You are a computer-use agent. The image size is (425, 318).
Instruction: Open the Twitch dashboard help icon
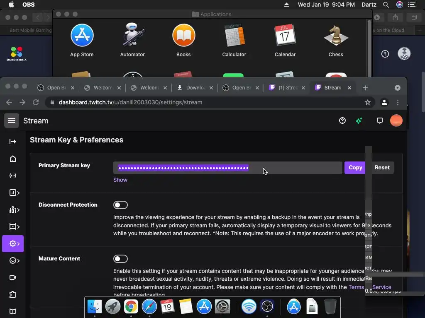342,120
